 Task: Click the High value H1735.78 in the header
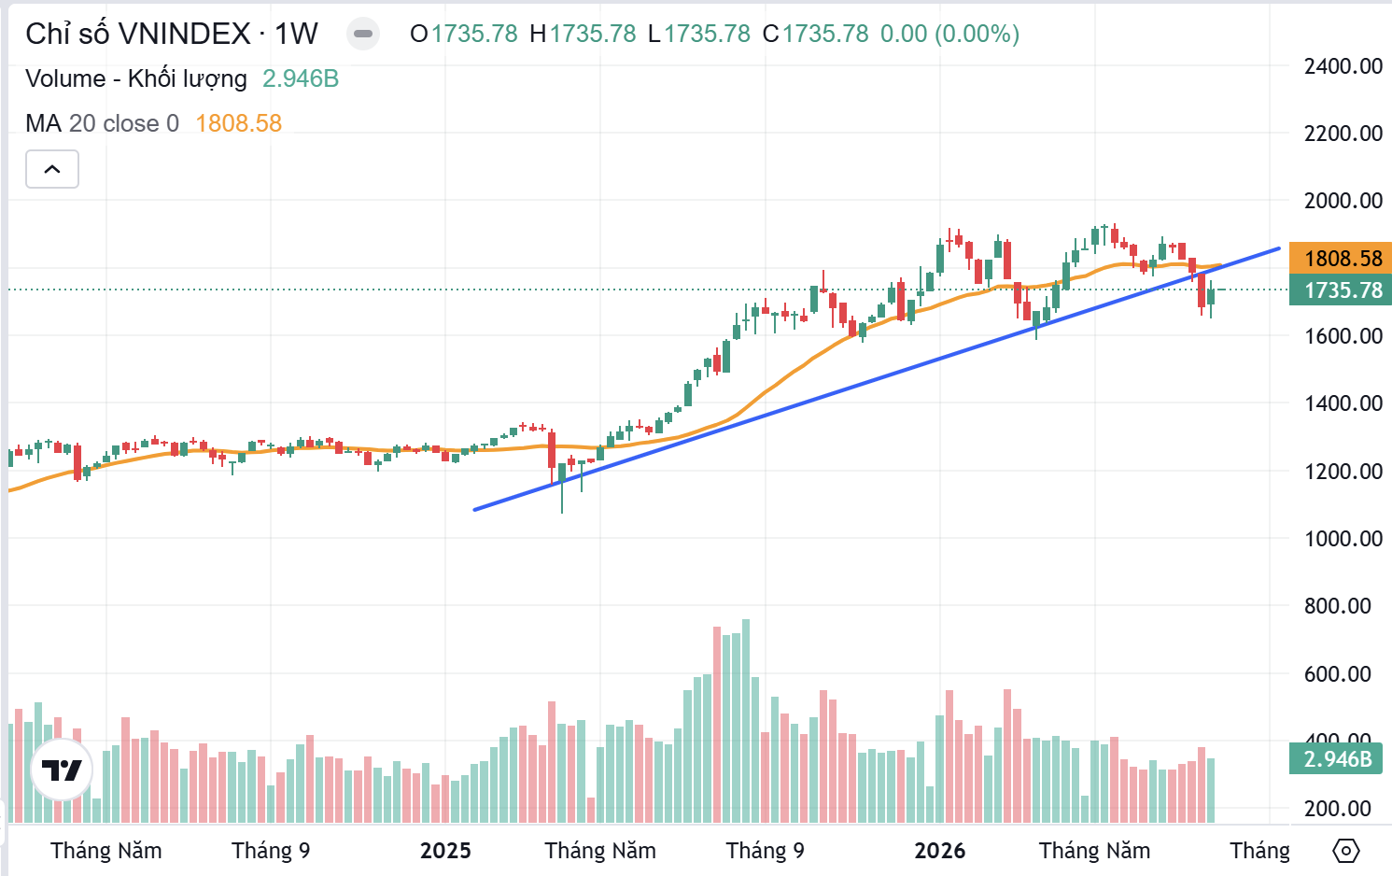(583, 35)
